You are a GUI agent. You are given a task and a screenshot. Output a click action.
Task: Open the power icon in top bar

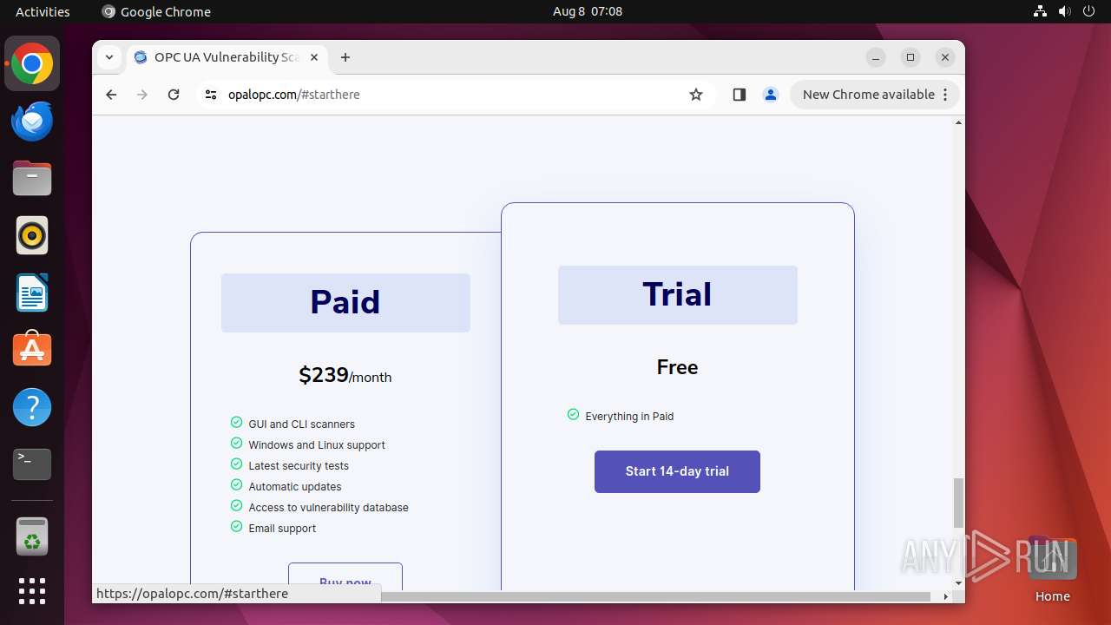[x=1088, y=11]
